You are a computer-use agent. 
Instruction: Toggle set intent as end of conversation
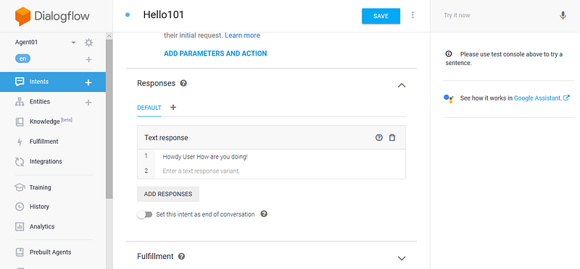144,214
